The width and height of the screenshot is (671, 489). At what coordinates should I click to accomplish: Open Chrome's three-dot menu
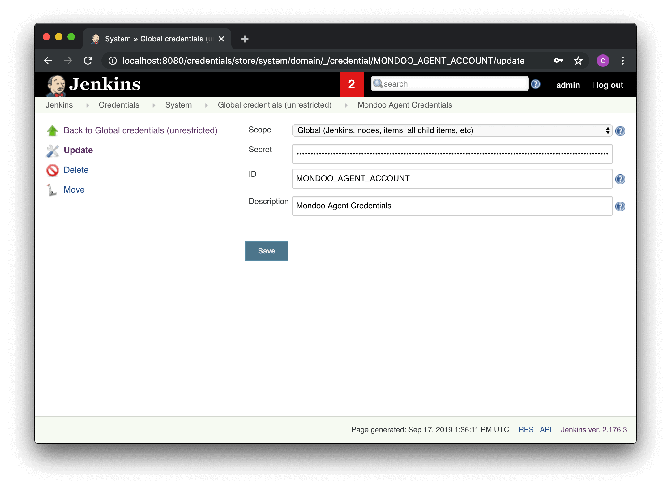pyautogui.click(x=622, y=61)
